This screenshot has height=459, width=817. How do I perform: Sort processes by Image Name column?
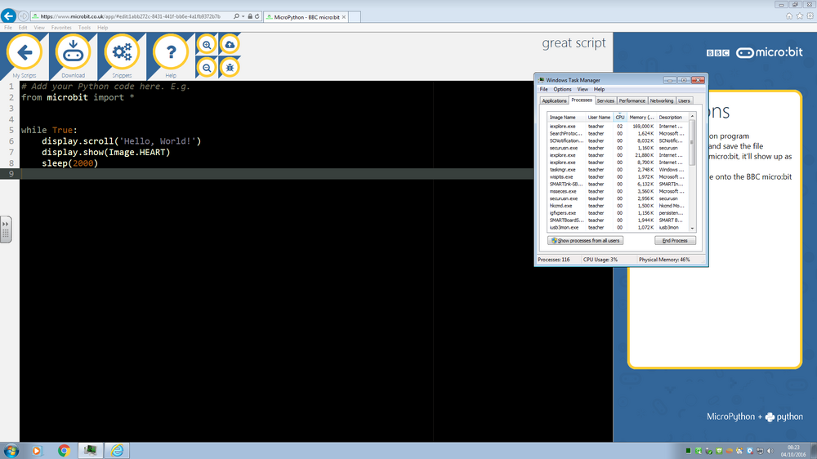coord(566,118)
